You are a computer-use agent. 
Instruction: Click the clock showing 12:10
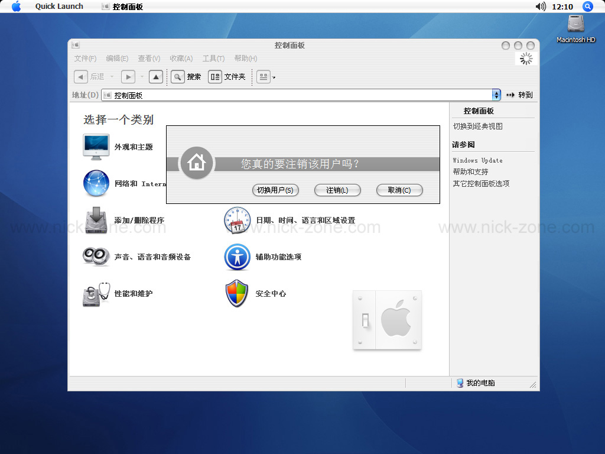click(562, 7)
